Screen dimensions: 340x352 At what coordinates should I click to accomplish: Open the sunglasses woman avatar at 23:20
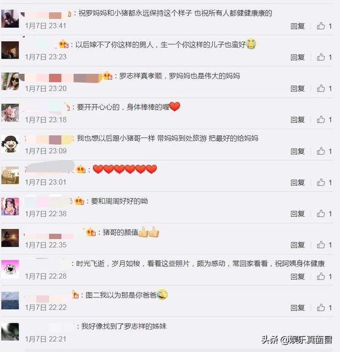pos(10,81)
